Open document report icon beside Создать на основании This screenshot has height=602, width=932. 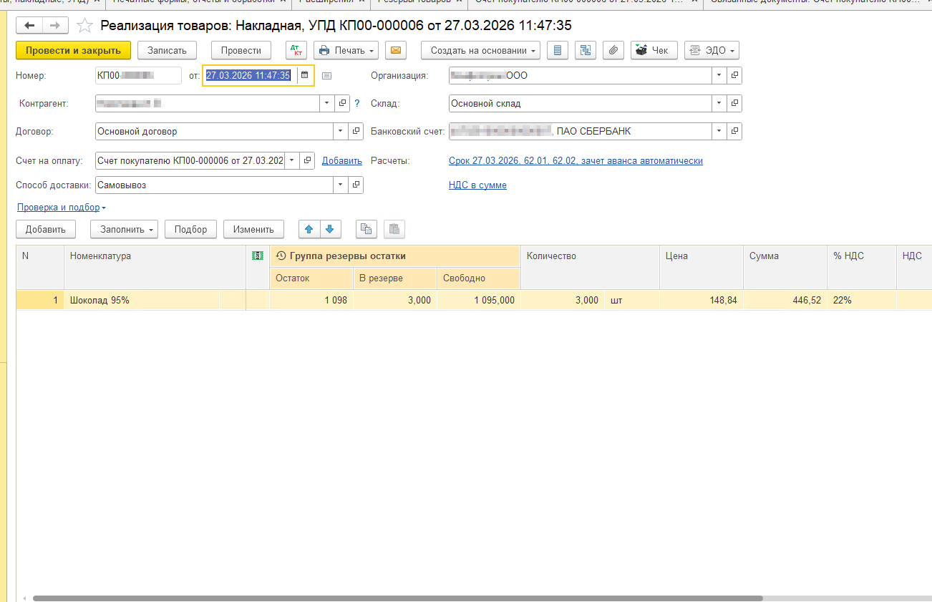558,50
